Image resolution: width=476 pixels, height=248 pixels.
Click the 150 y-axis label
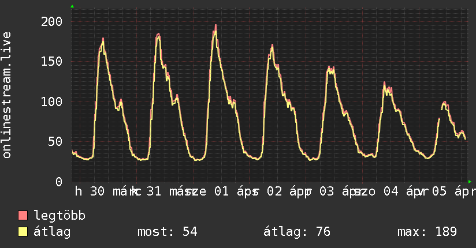pos(51,62)
